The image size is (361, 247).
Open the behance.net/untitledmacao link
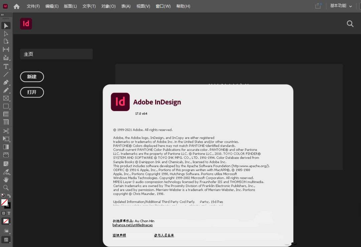tap(133, 225)
